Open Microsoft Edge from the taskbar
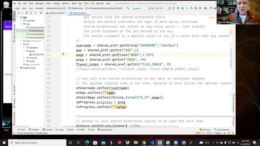The image size is (260, 146). point(87,142)
